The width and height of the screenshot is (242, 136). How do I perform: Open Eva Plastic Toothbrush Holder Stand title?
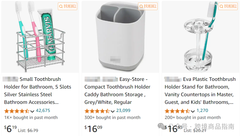coord(200,91)
